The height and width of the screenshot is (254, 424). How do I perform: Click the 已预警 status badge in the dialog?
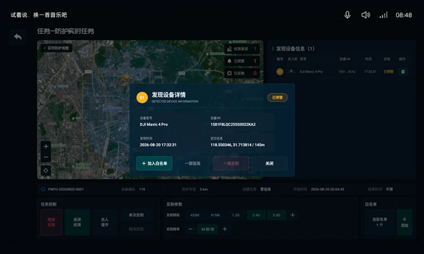point(278,98)
